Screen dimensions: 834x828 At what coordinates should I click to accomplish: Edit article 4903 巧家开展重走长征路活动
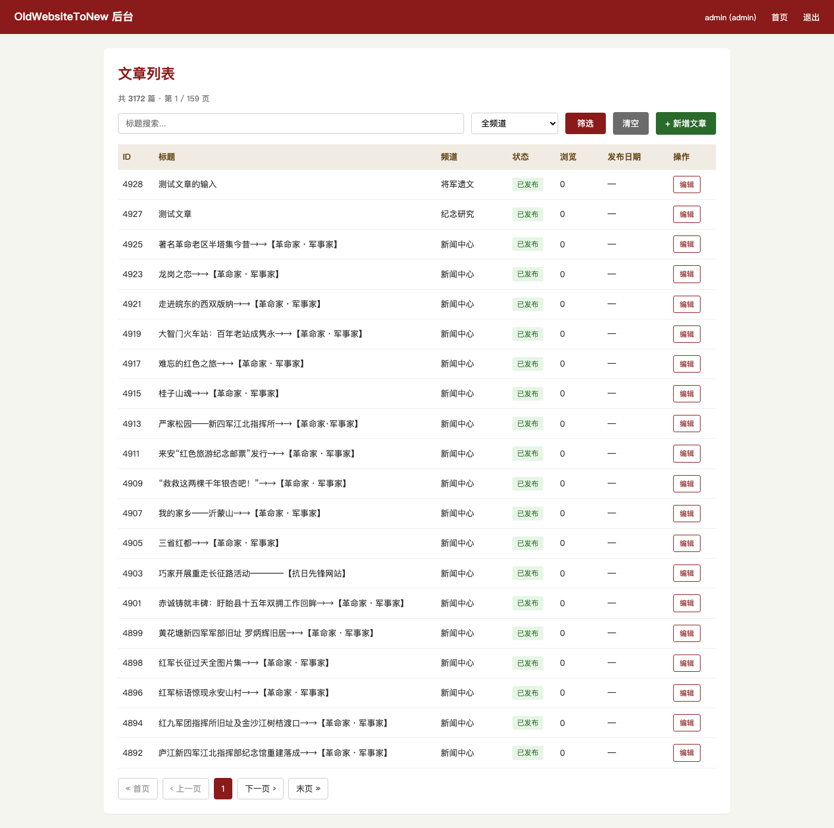tap(687, 573)
